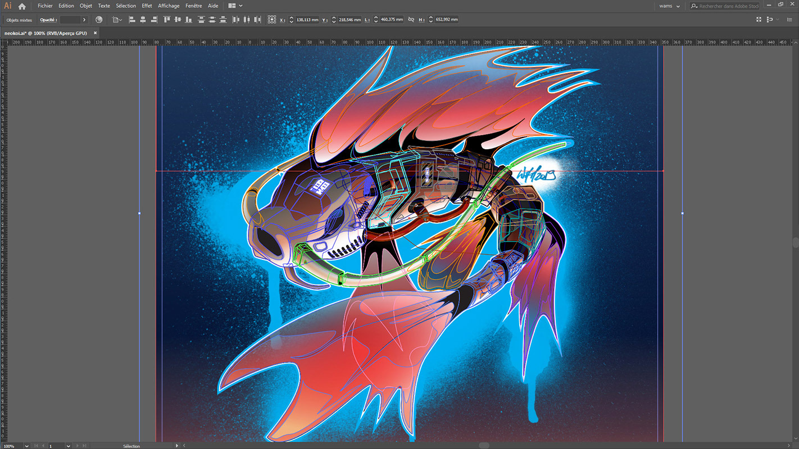Open the Fichier menu
This screenshot has width=799, height=449.
point(45,6)
